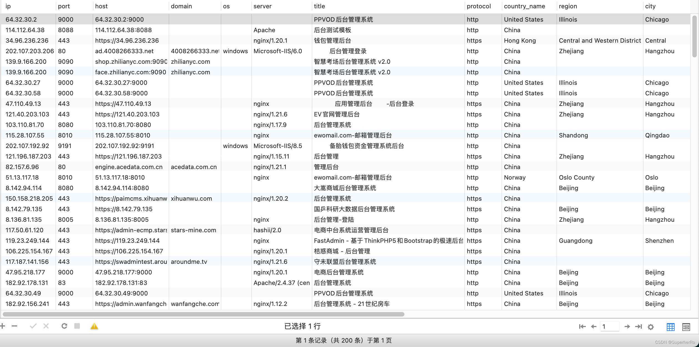Click the stop square icon
Viewport: 699px width, 347px height.
tap(77, 326)
